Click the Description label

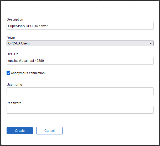pyautogui.click(x=15, y=19)
